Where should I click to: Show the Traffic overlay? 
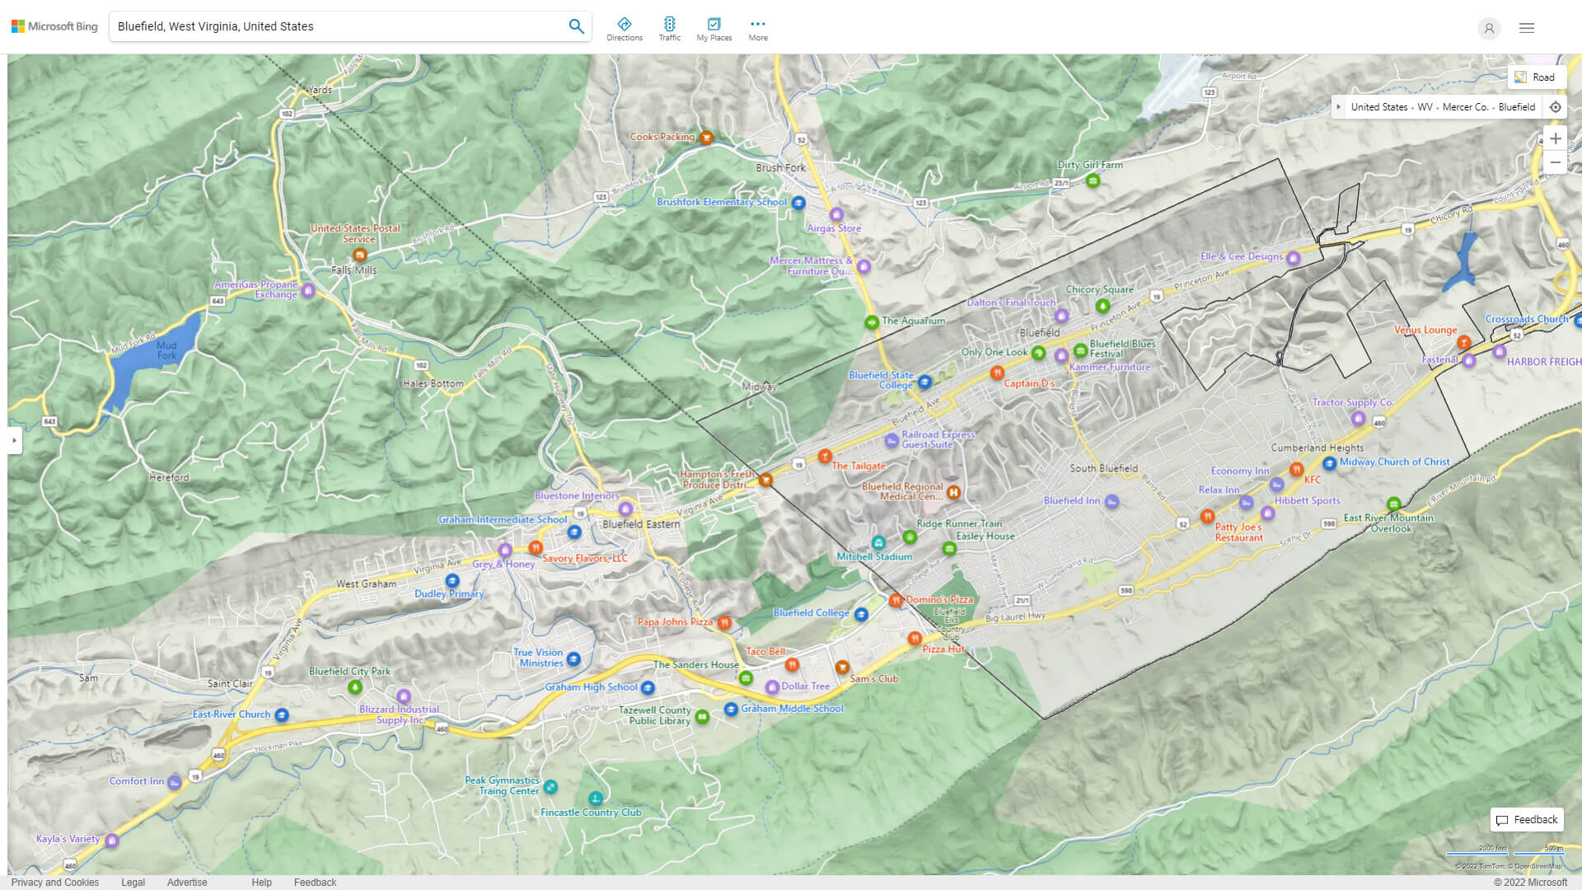pos(670,27)
